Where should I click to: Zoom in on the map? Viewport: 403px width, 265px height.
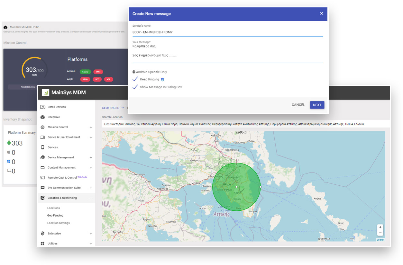coord(380,227)
